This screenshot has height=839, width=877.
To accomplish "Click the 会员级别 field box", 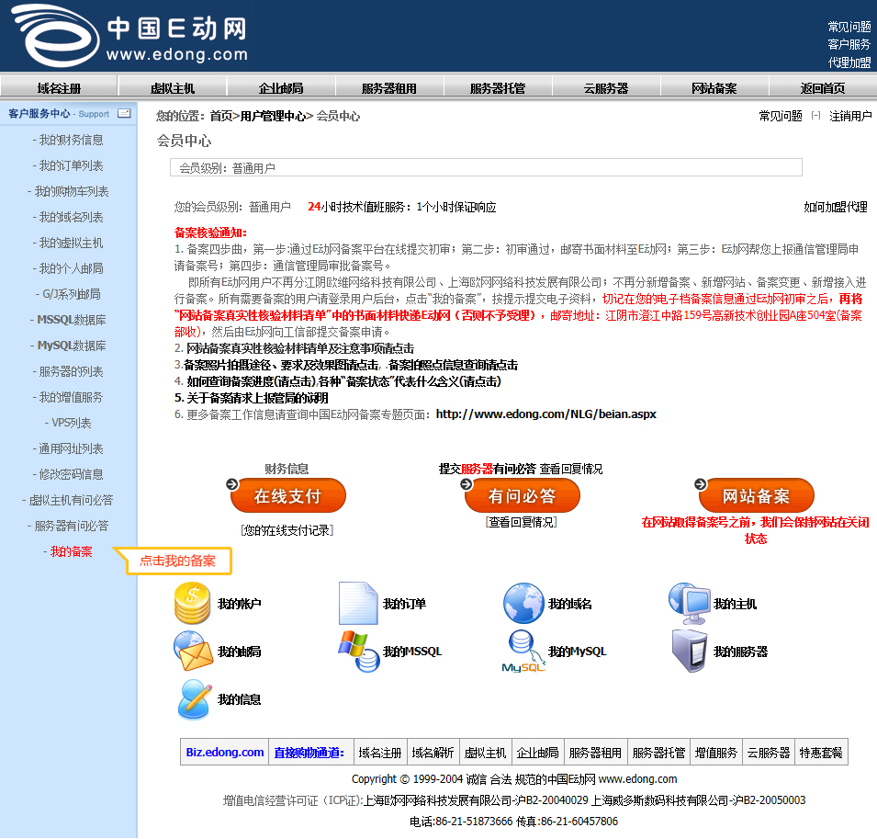I will pyautogui.click(x=486, y=167).
